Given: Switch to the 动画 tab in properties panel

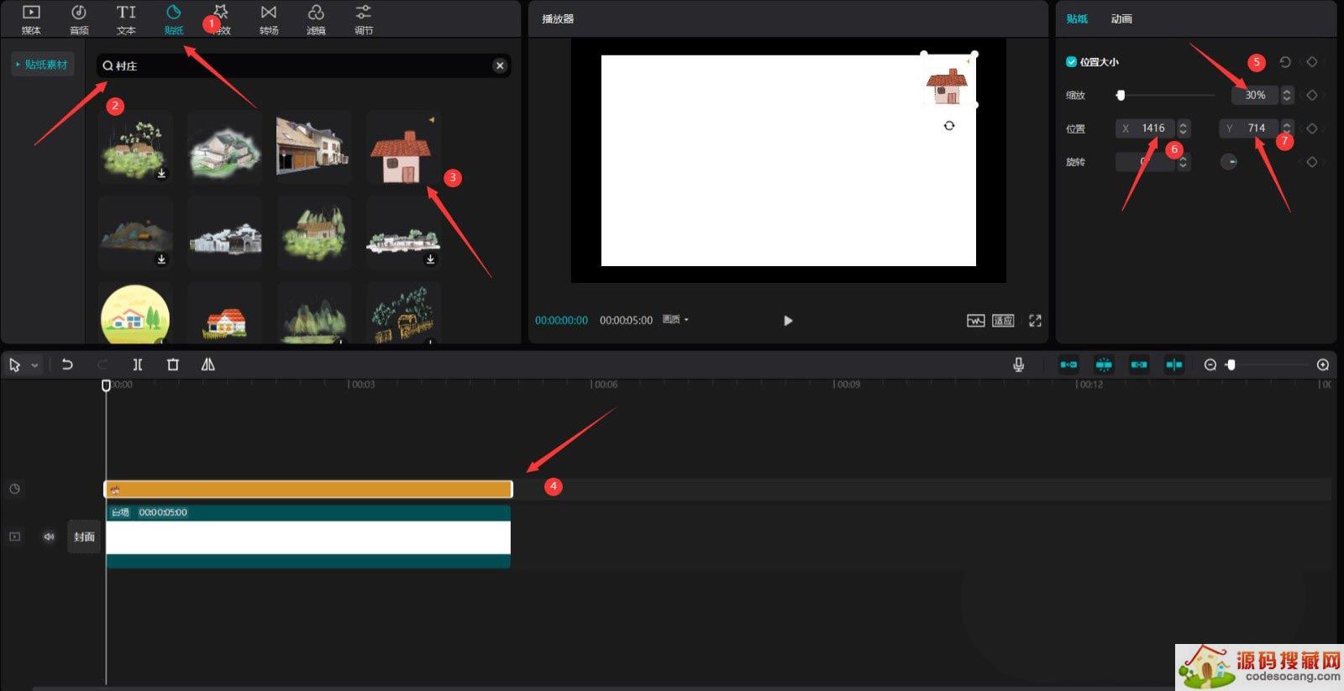Looking at the screenshot, I should tap(1121, 18).
